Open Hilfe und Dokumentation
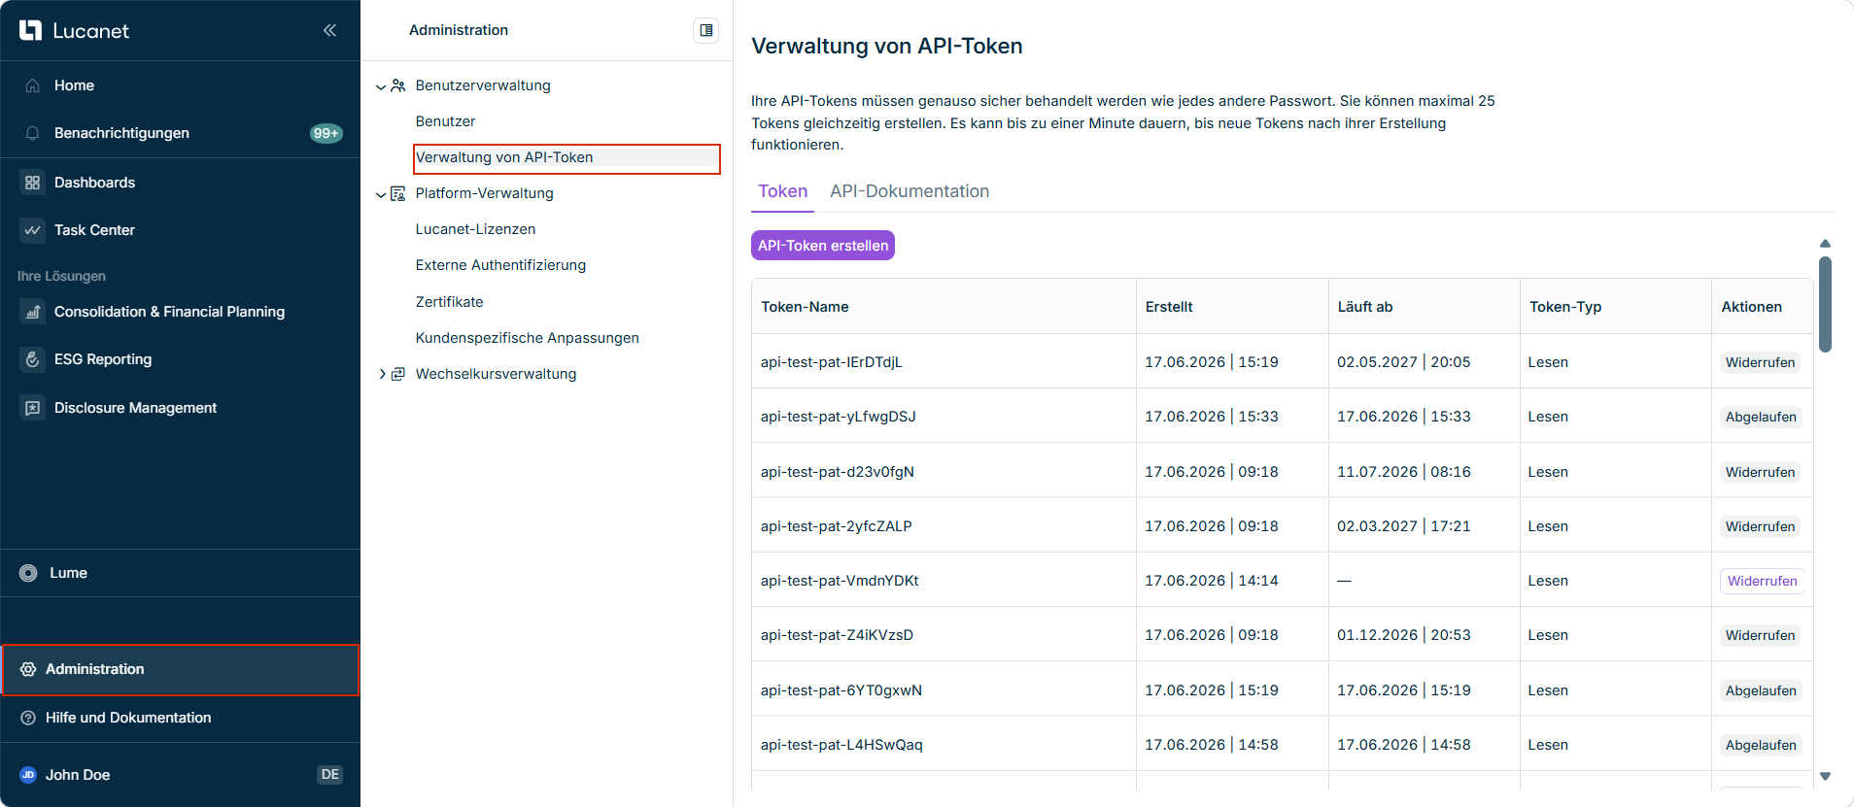The image size is (1854, 807). (128, 718)
